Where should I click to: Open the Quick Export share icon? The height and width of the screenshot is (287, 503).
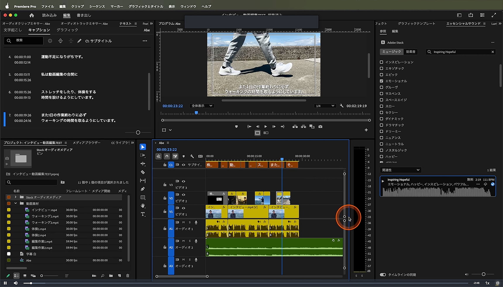tap(471, 15)
